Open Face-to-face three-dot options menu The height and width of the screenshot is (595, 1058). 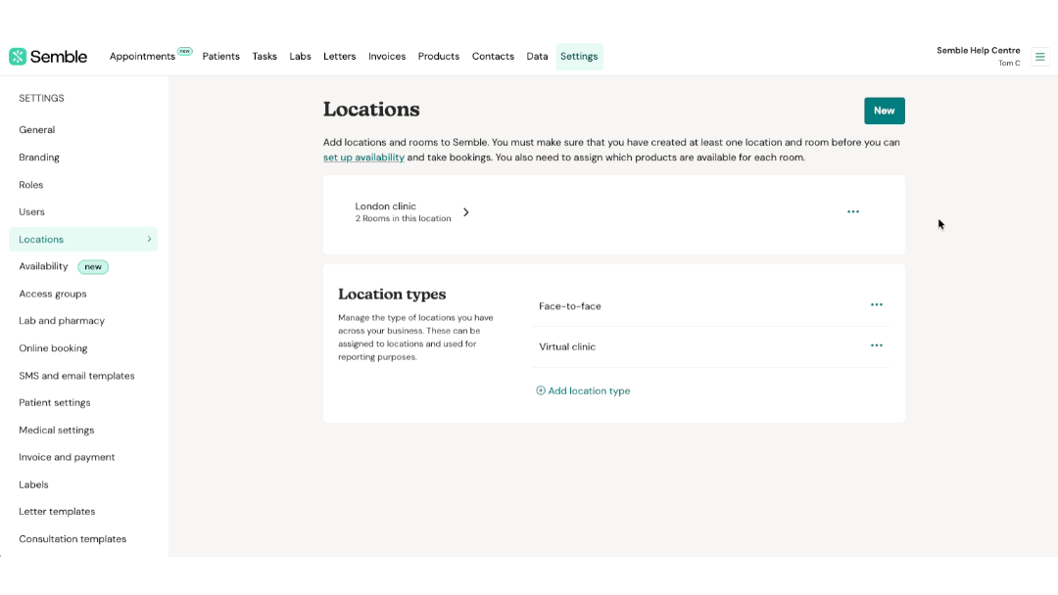tap(876, 304)
